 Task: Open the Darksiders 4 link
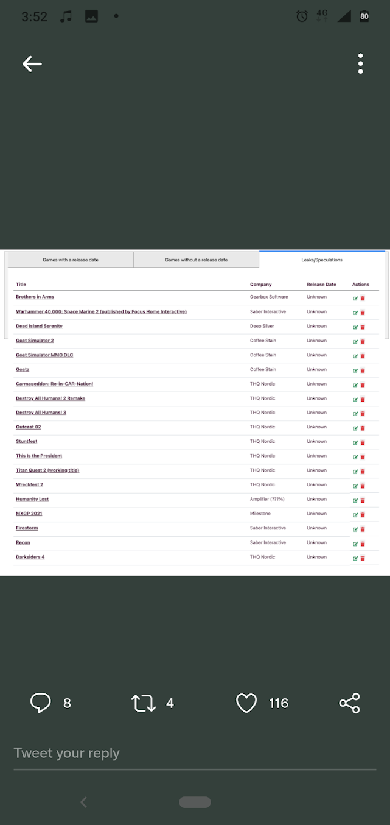[30, 557]
